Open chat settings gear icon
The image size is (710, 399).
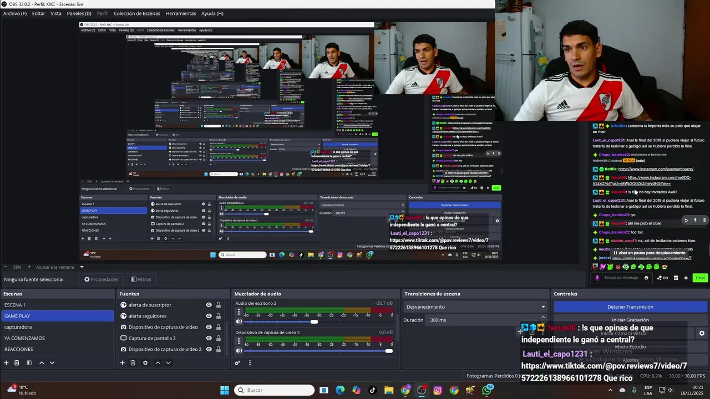[686, 278]
